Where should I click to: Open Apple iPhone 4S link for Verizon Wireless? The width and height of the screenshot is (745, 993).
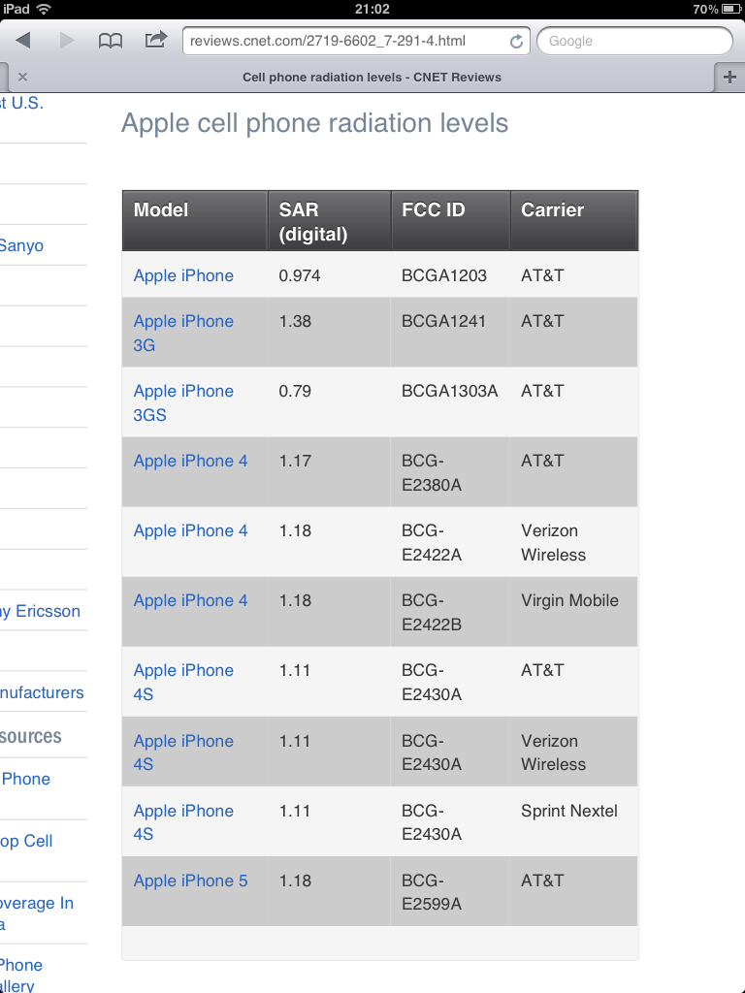183,753
